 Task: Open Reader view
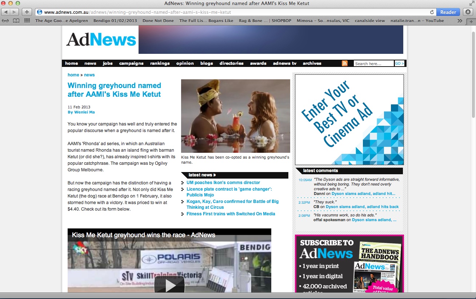(448, 12)
